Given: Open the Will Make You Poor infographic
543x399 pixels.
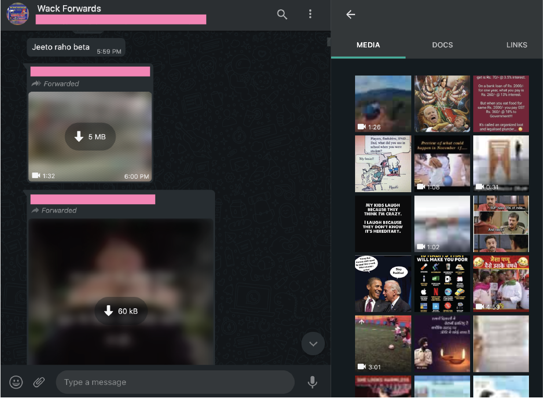Looking at the screenshot, I should [442, 284].
